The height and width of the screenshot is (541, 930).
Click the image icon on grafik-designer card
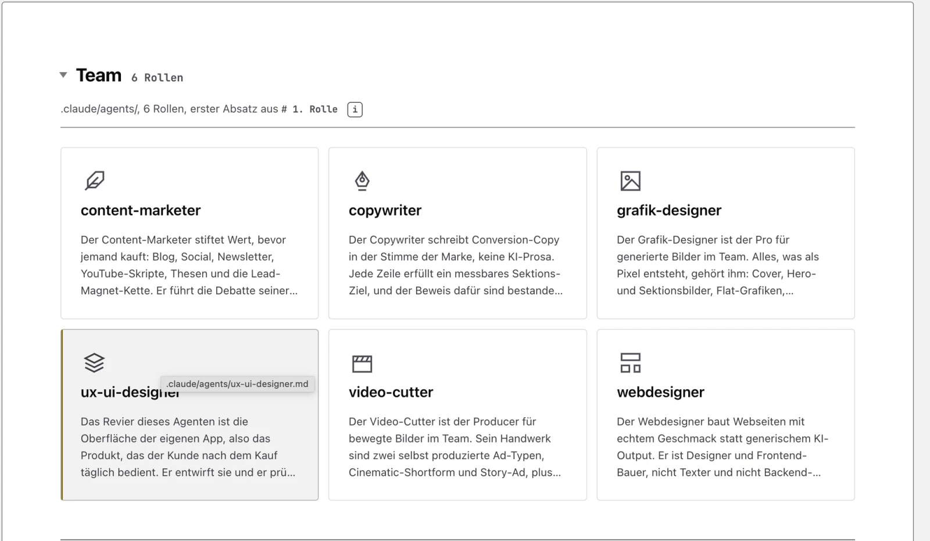630,181
